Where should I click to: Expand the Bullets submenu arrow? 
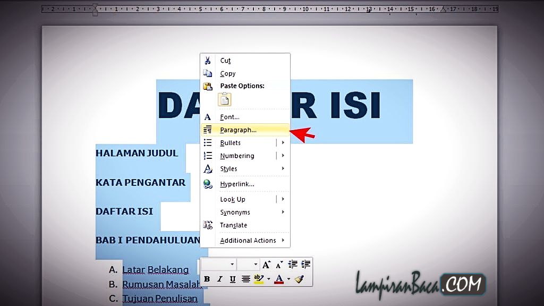pyautogui.click(x=283, y=142)
